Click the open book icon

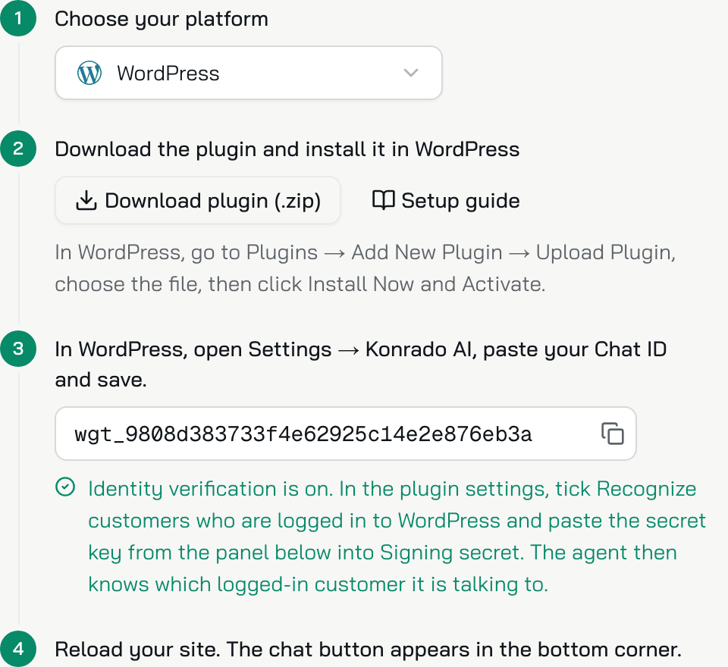383,200
